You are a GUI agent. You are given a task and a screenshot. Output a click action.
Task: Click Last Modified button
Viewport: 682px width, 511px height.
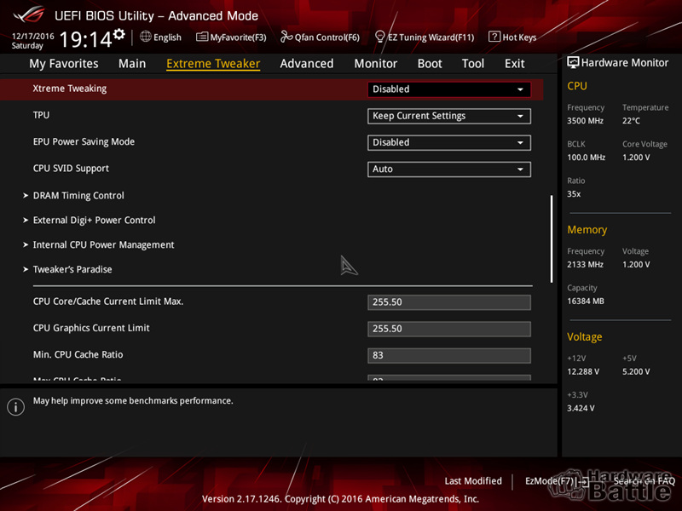[x=473, y=481]
